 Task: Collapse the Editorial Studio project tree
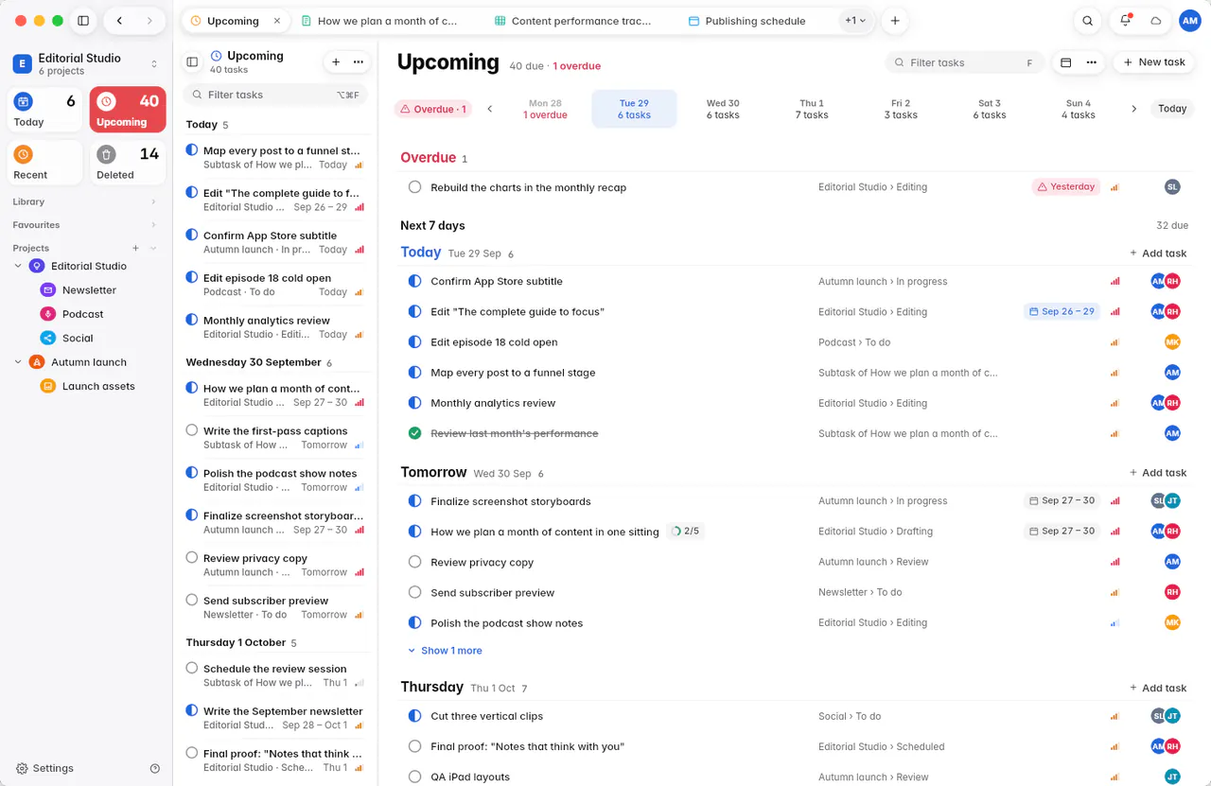pos(18,266)
